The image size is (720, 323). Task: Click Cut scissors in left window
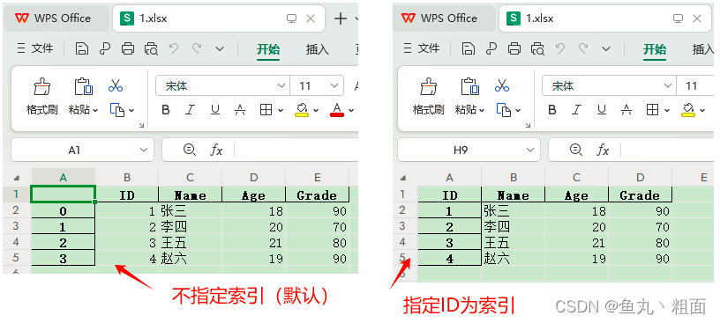(116, 85)
